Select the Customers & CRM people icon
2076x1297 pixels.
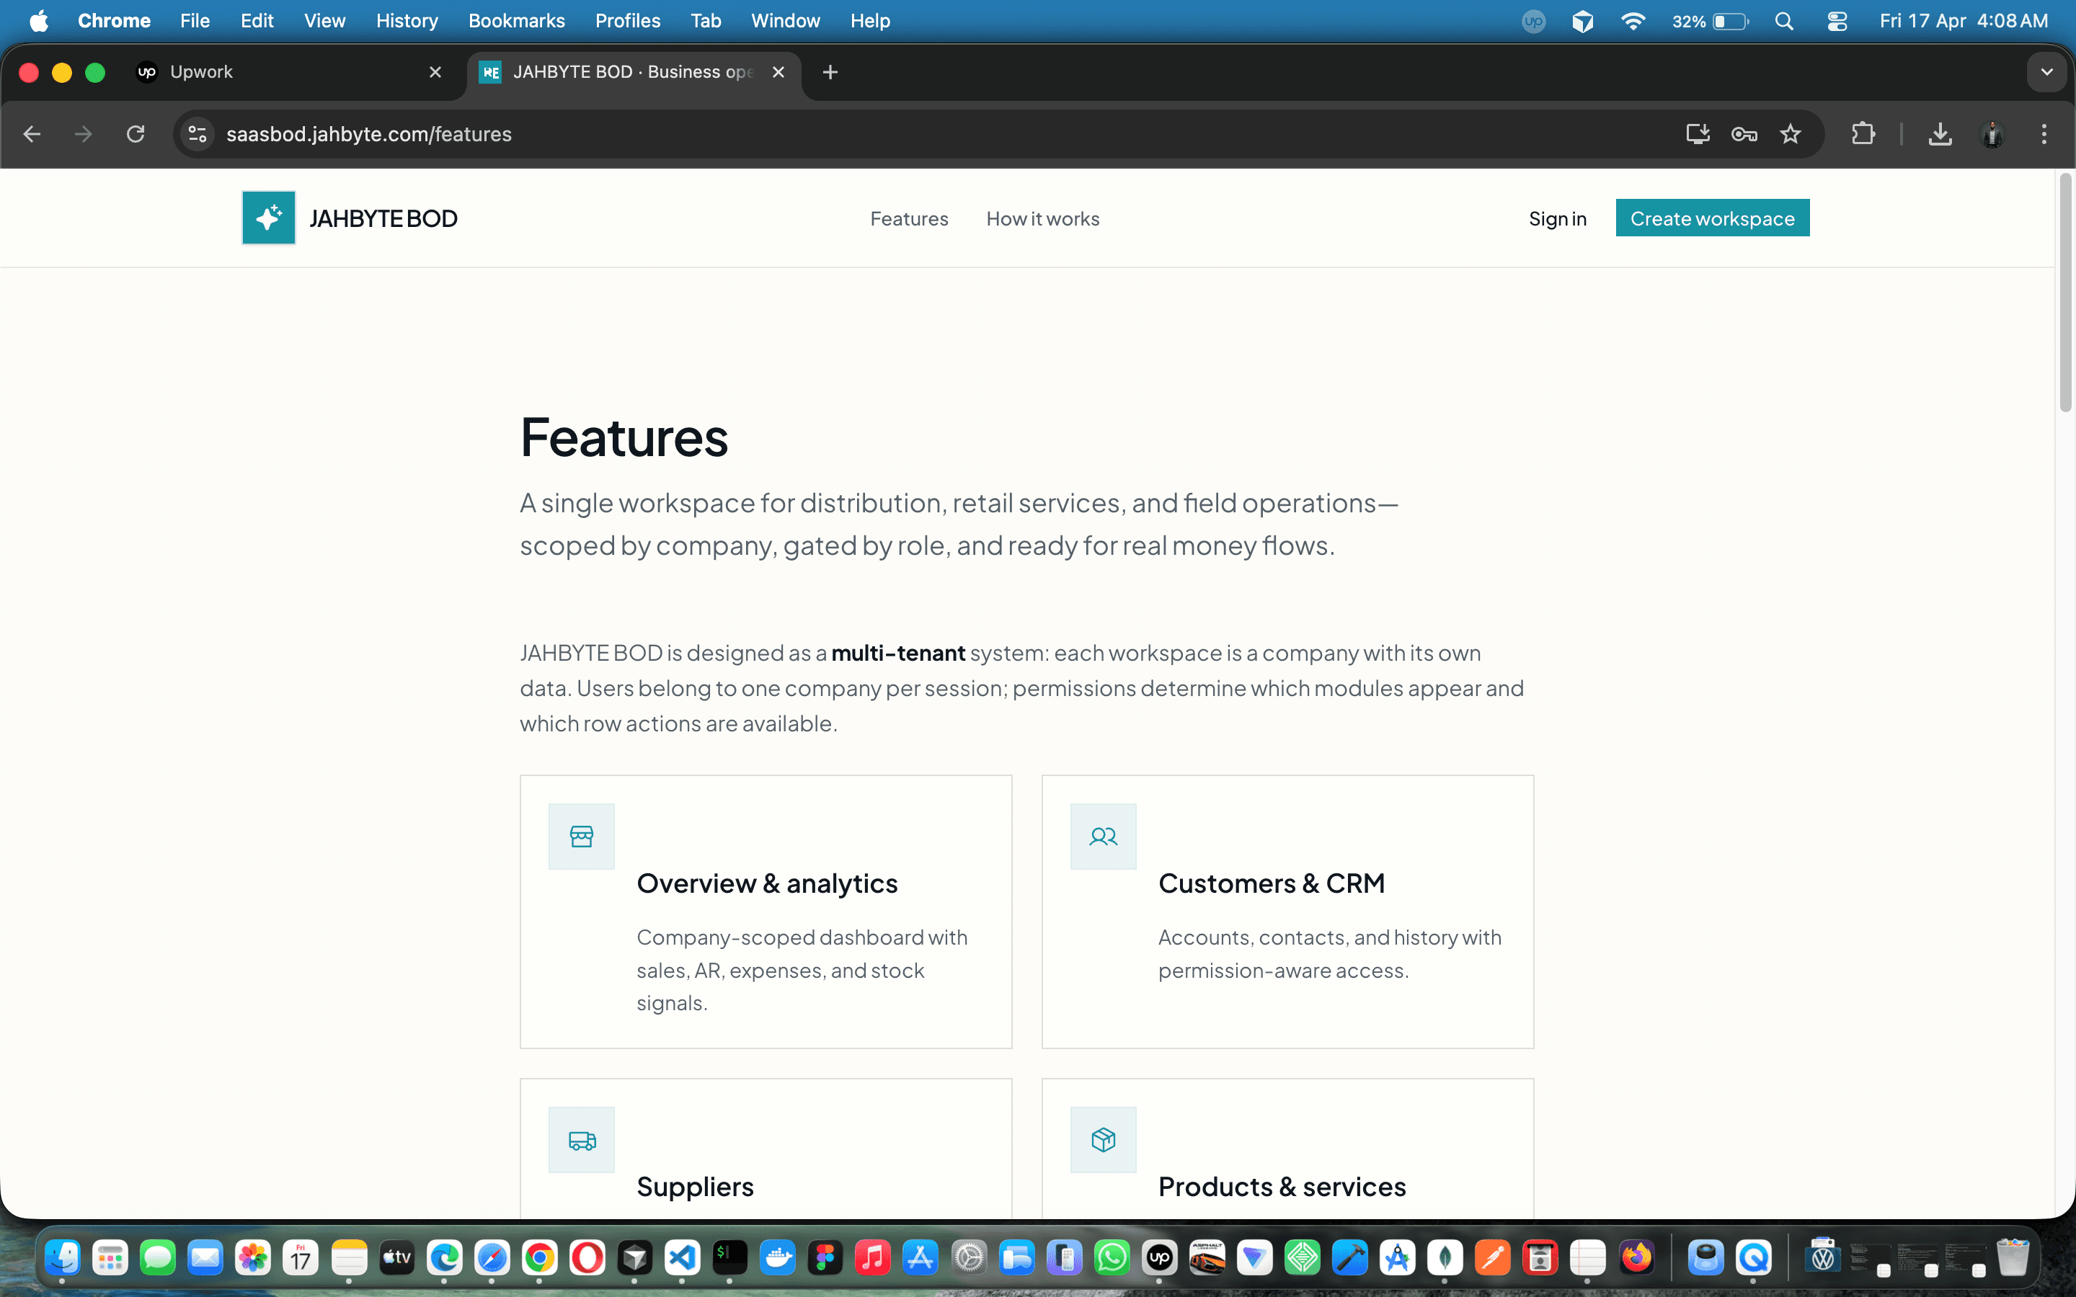(x=1102, y=837)
